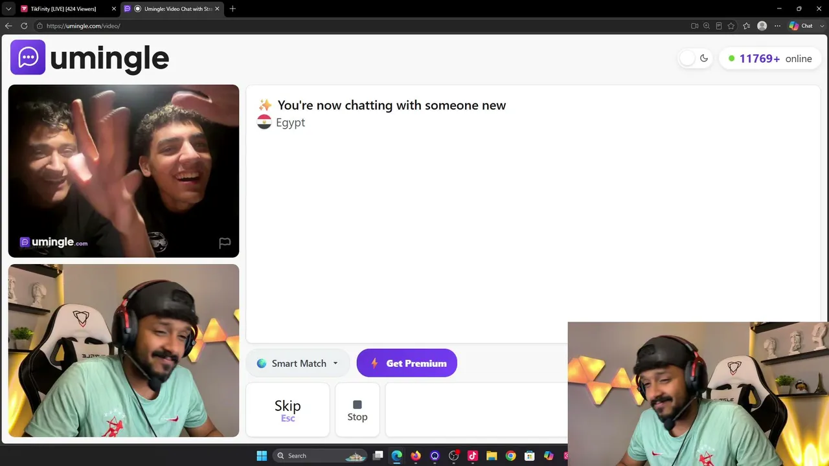The width and height of the screenshot is (829, 466).
Task: Open Microsoft Edge from the taskbar
Action: coord(397,456)
